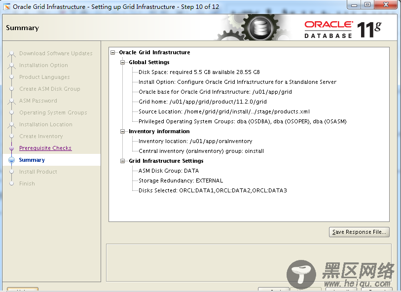Image resolution: width=401 pixels, height=292 pixels.
Task: Select the Inventory location /u01/app/oraInventory row
Action: (x=195, y=142)
